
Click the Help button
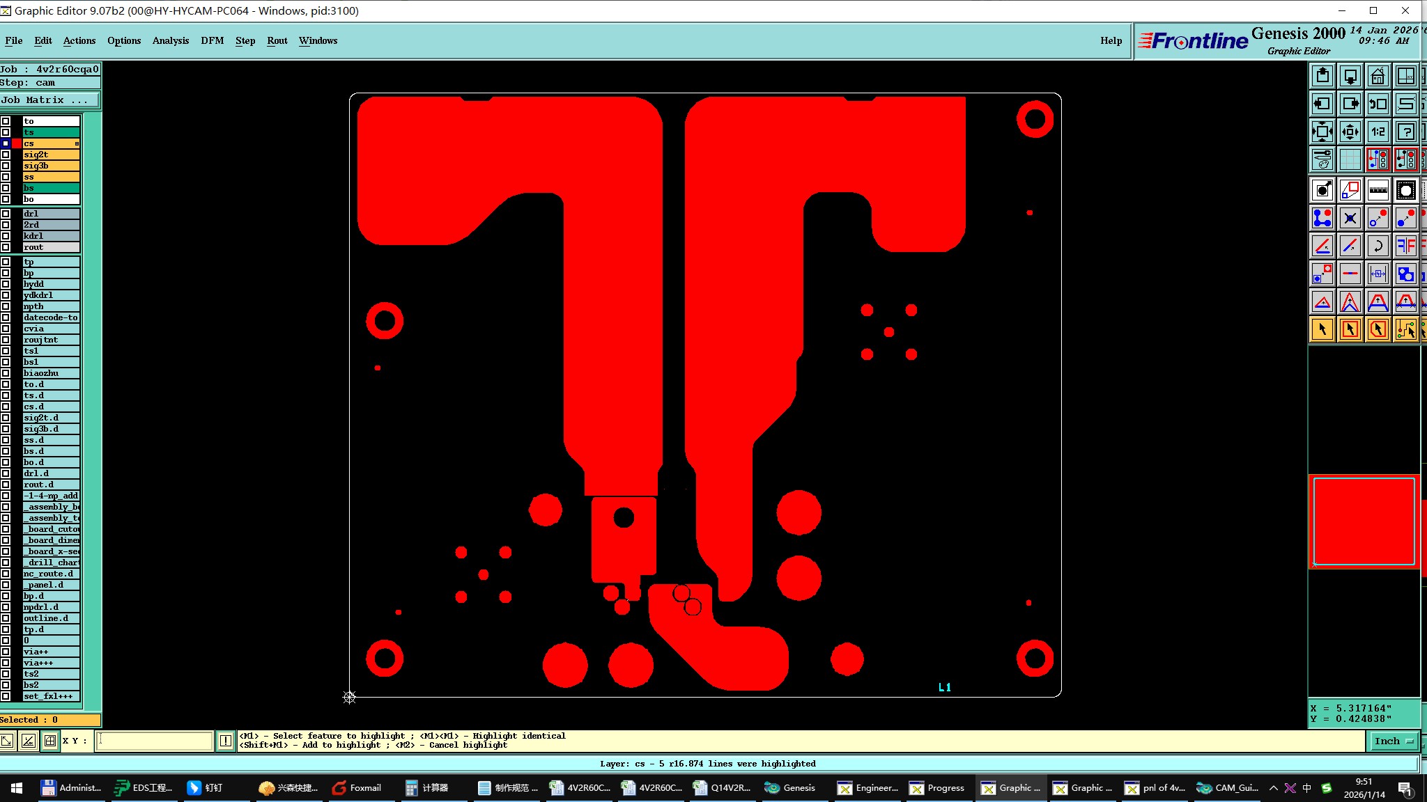coord(1111,40)
